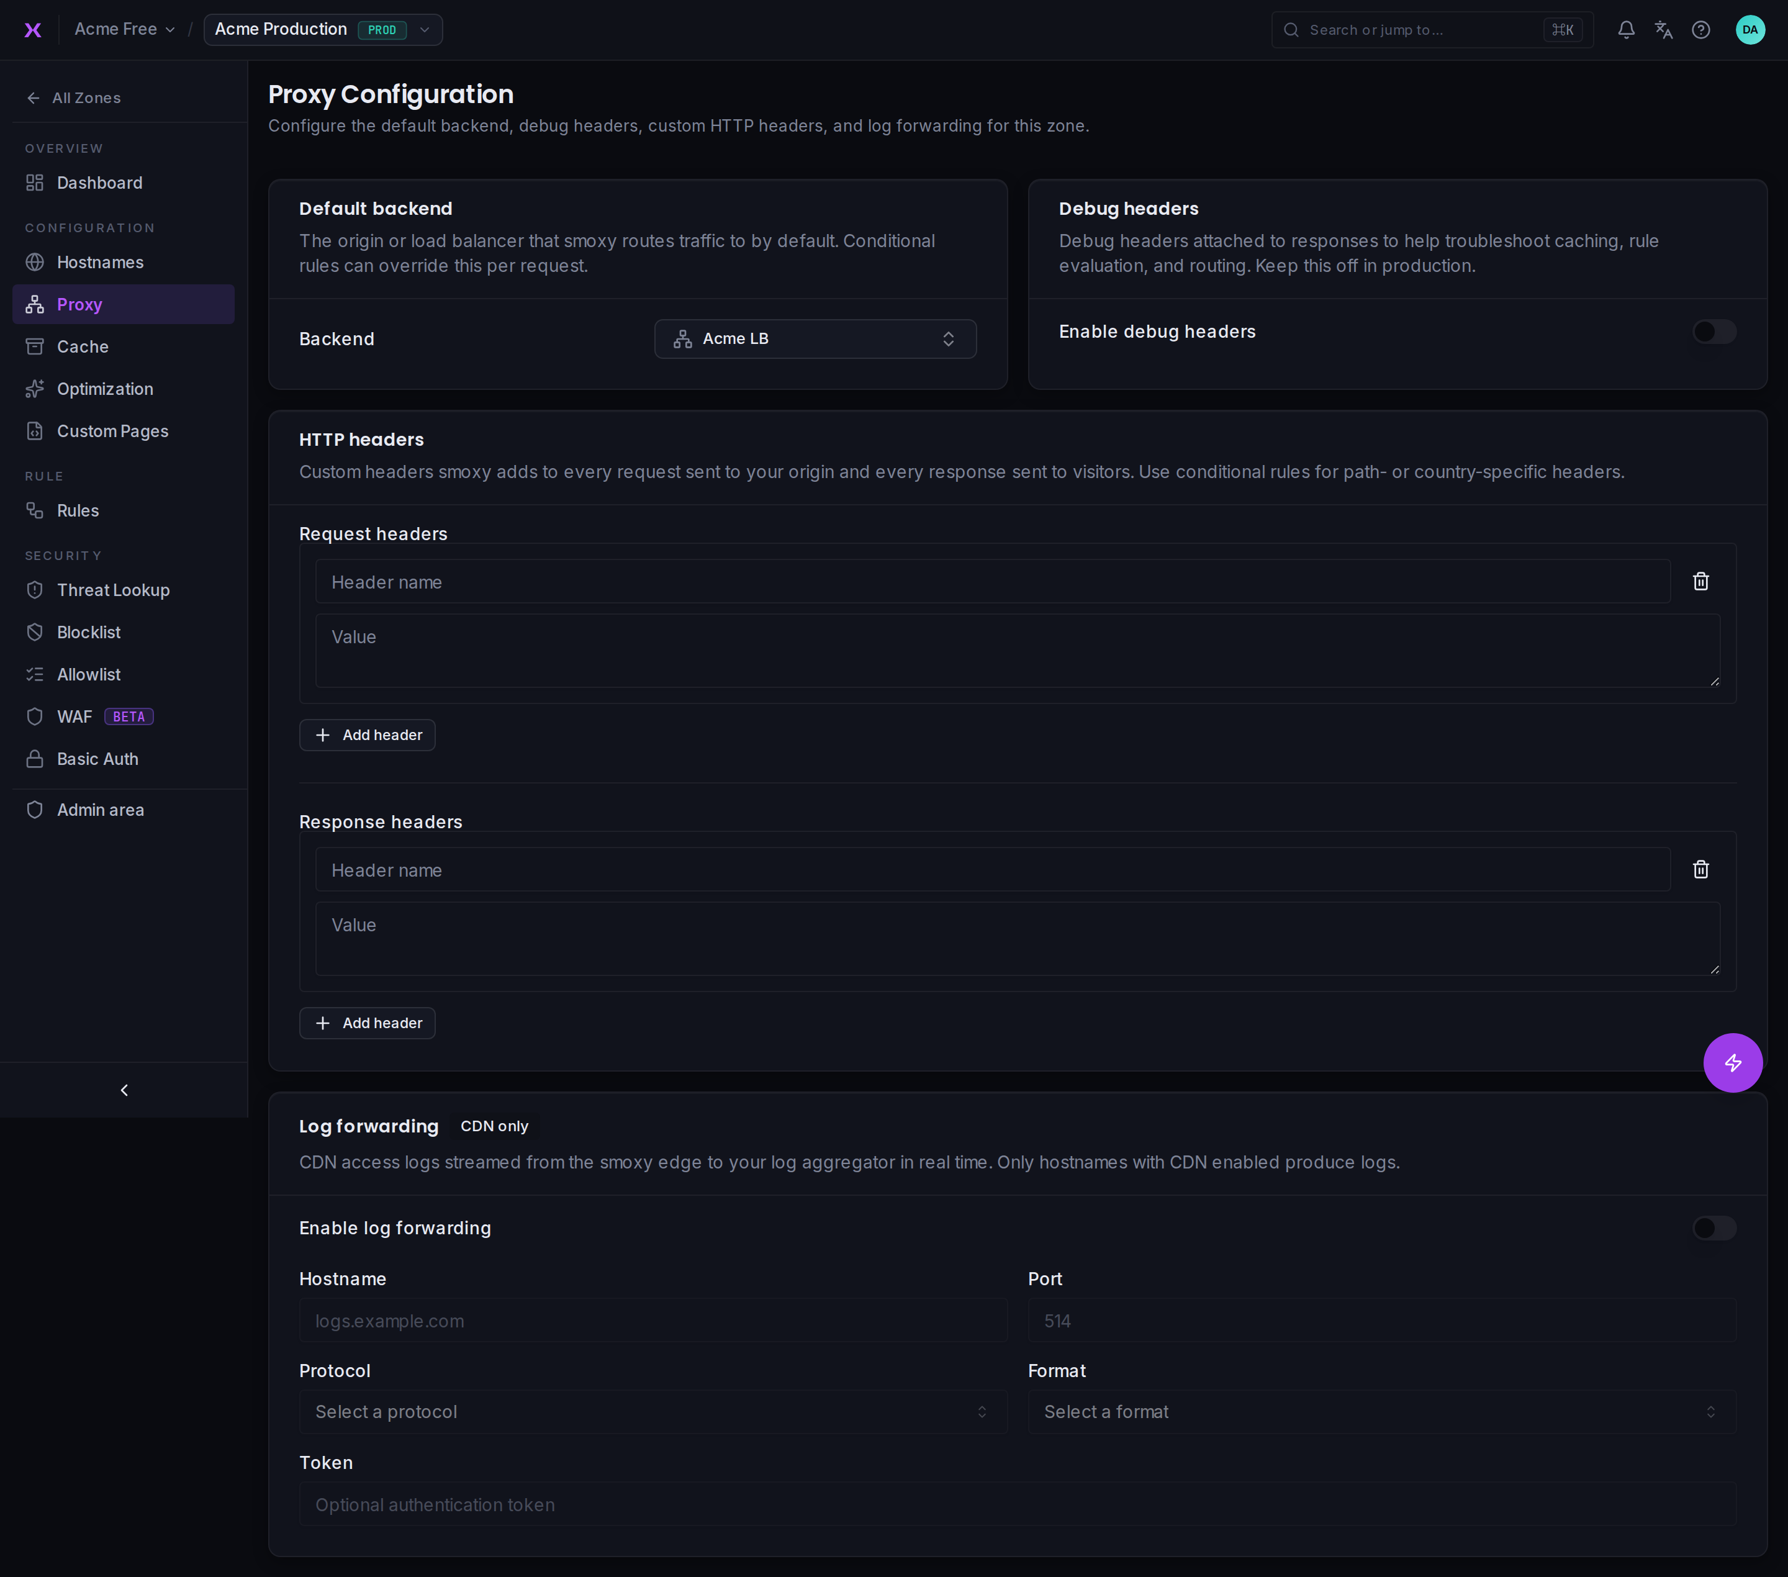Add a header under Request headers

pyautogui.click(x=368, y=734)
